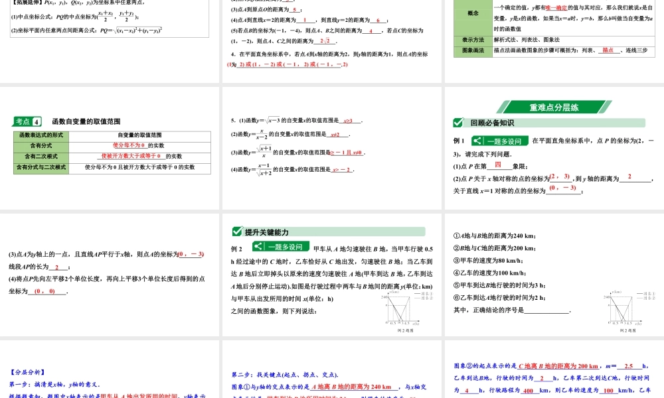Image resolution: width=664 pixels, height=398 pixels.
Task: Click the share icon in the 例2 badge
Action: coord(257,247)
